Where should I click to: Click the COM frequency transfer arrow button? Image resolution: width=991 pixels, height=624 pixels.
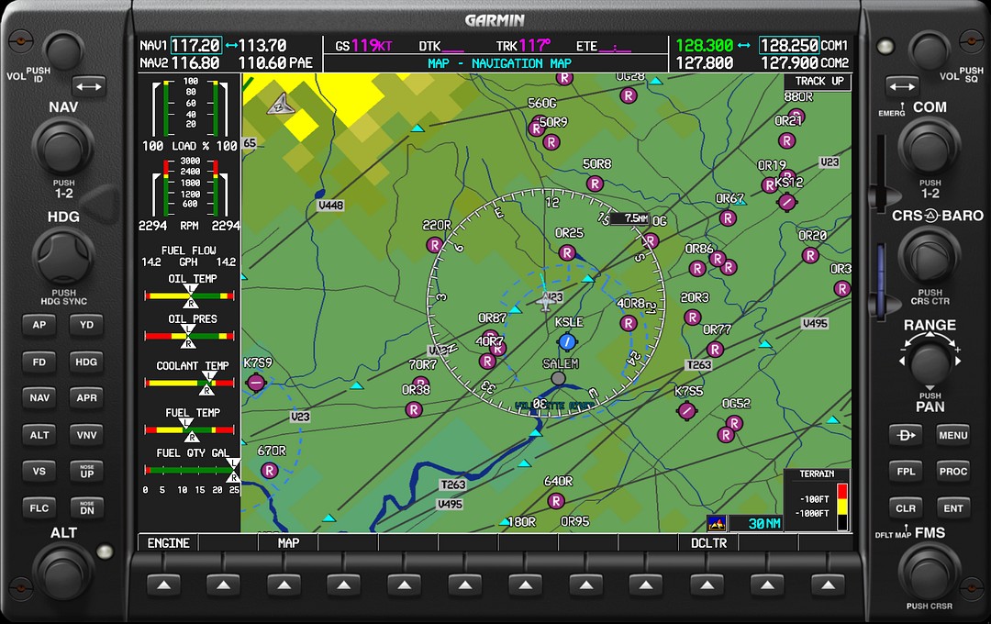[902, 86]
